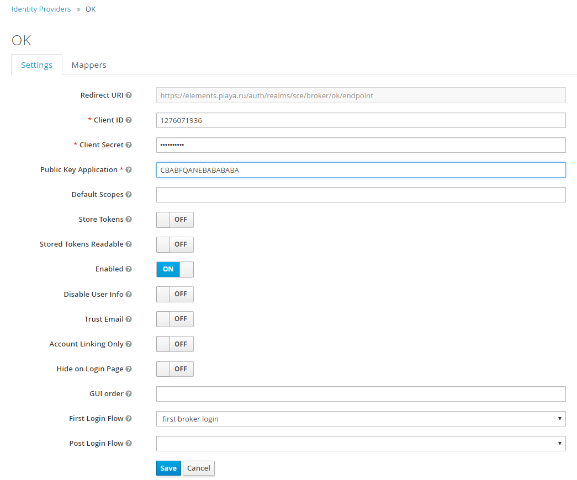Click into the Default Scopes text field
The image size is (577, 480).
point(361,195)
